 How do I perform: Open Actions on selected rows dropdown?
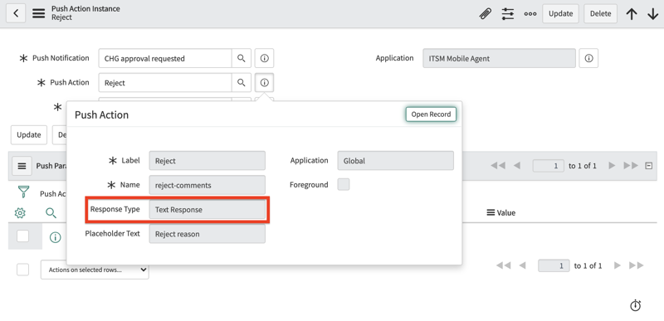click(95, 270)
